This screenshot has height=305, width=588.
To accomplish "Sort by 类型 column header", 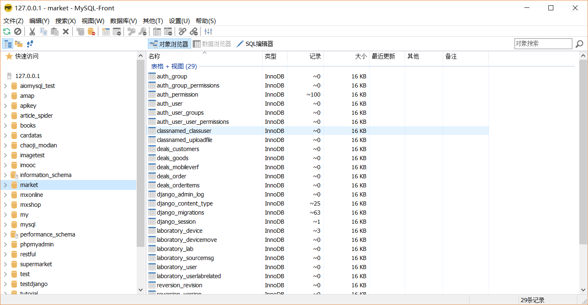I will (275, 56).
